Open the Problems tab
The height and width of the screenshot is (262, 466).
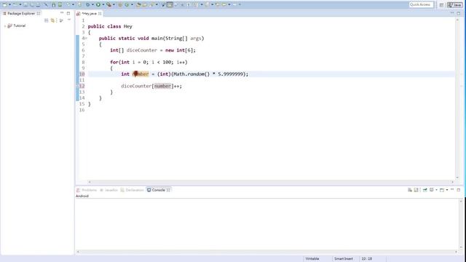[x=87, y=190]
